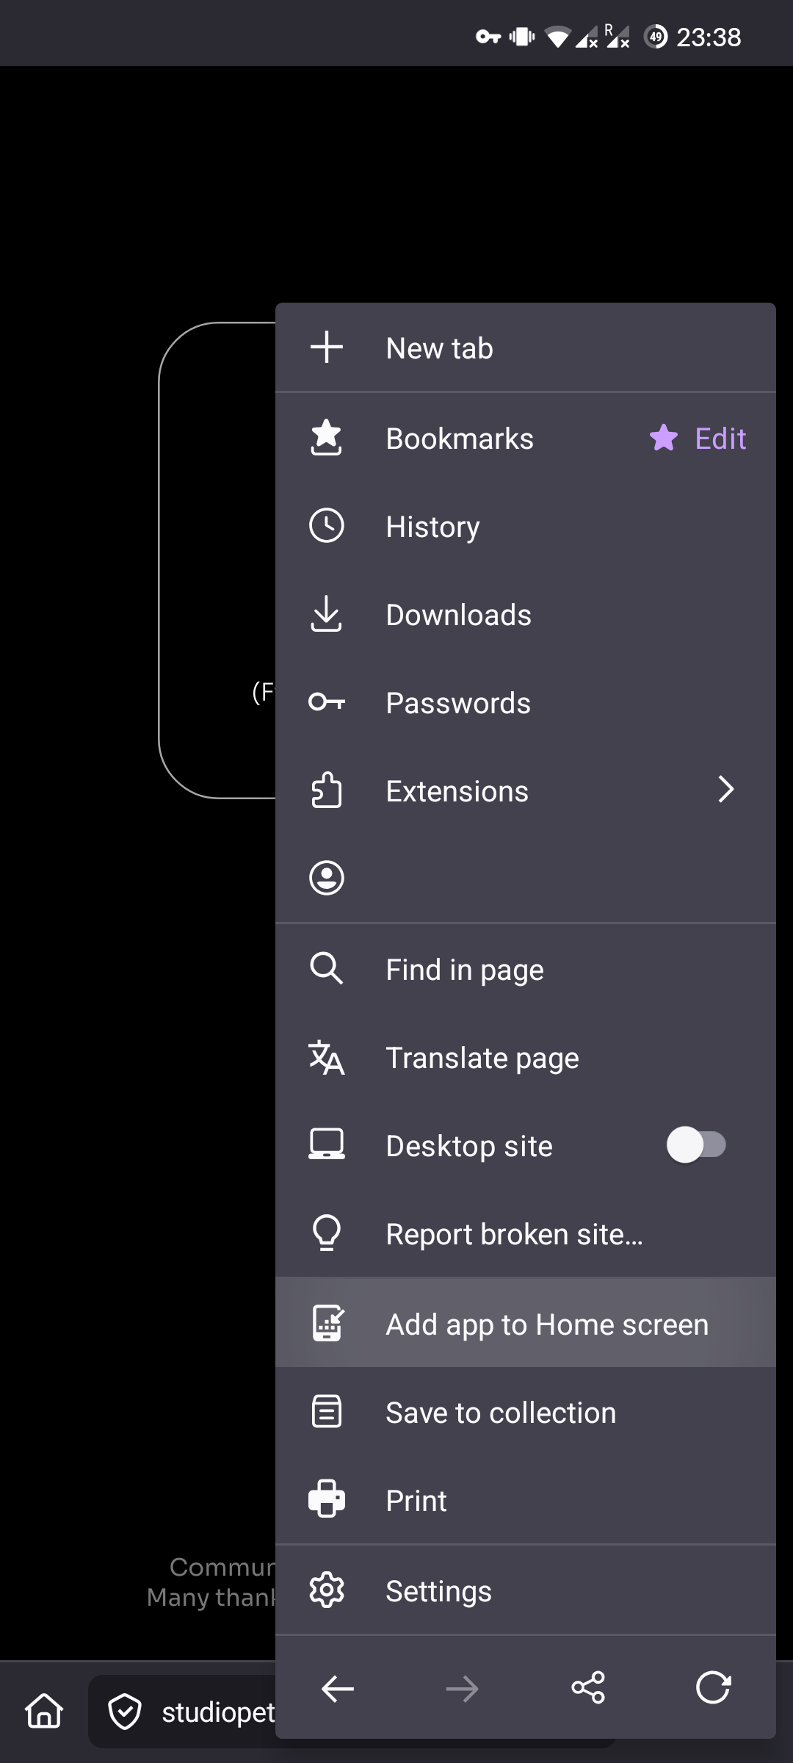Tap the back arrow icon

[338, 1688]
